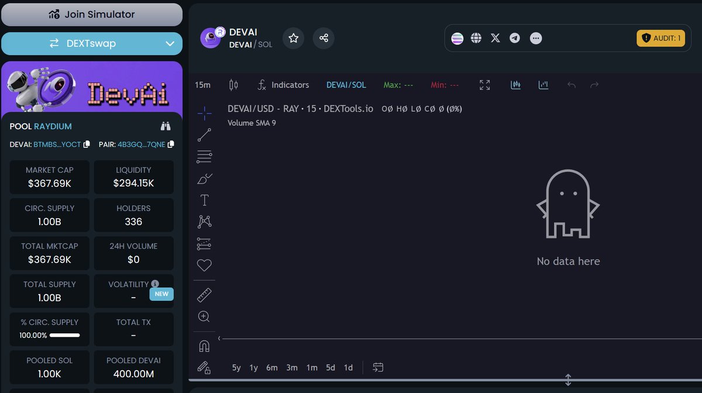Image resolution: width=702 pixels, height=393 pixels.
Task: Click the Liquidity $294.15K value
Action: pyautogui.click(x=133, y=183)
